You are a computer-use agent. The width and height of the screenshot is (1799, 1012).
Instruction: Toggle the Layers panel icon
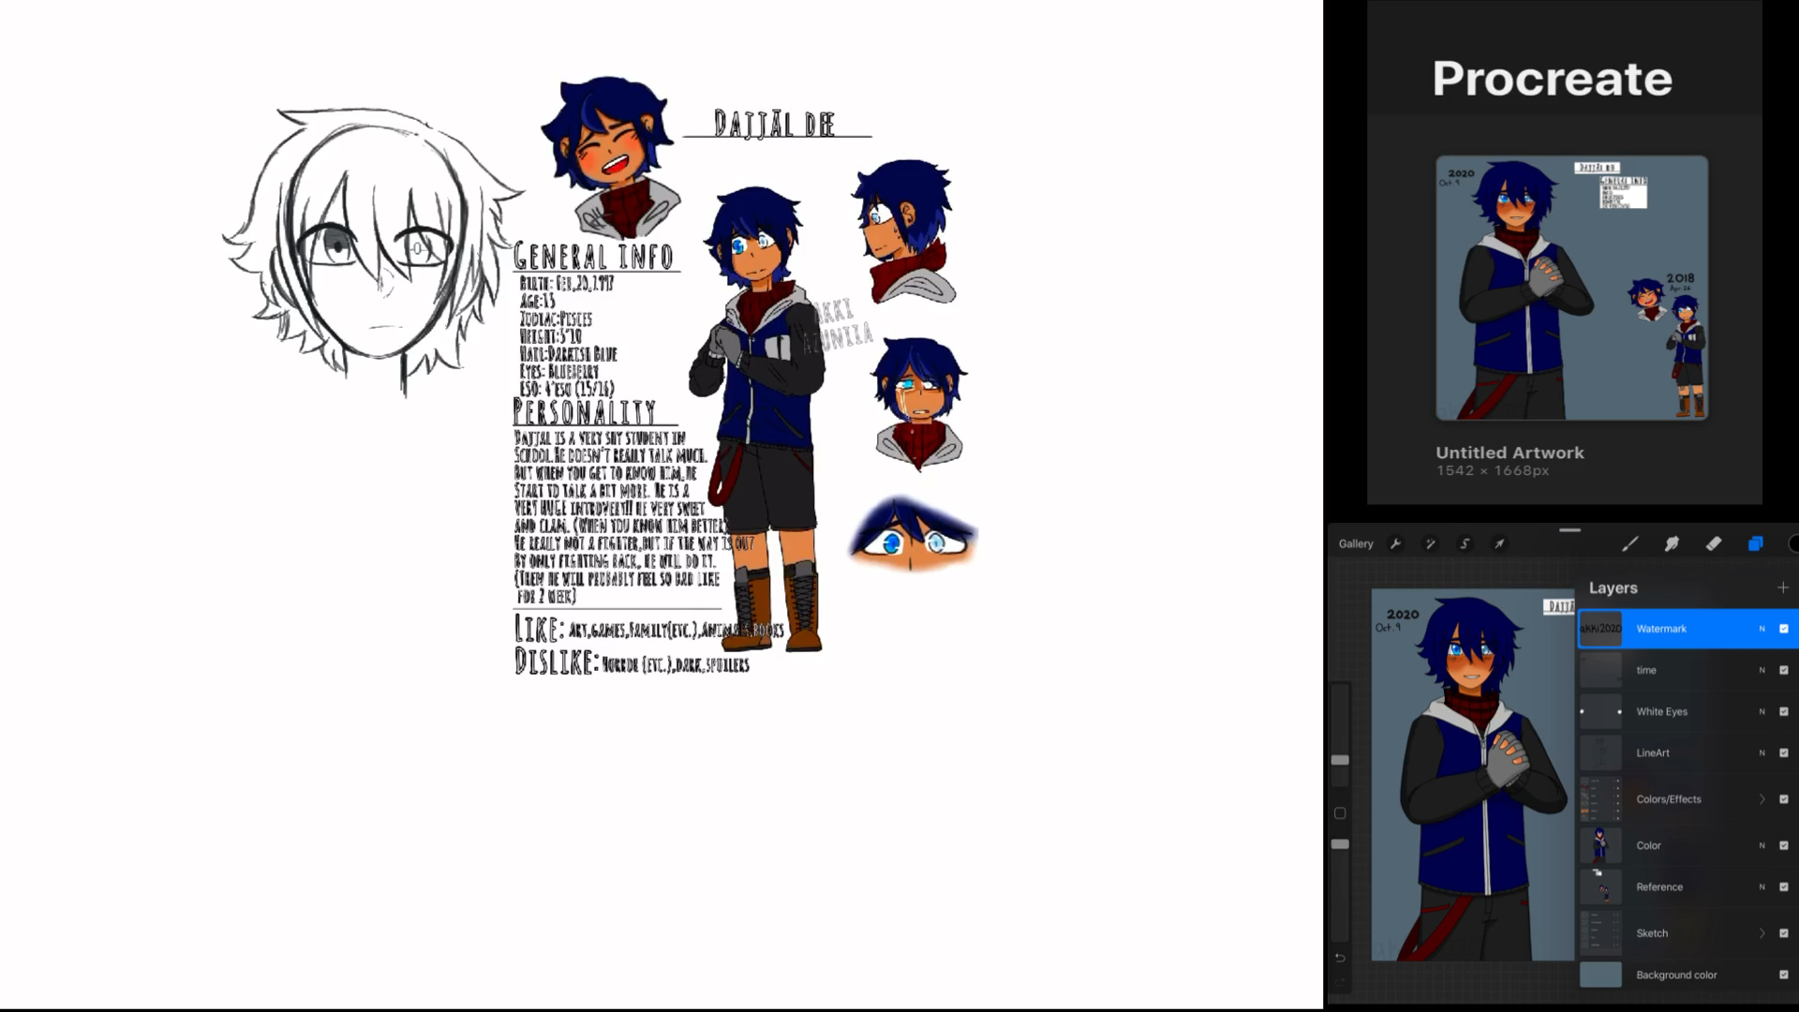tap(1756, 543)
